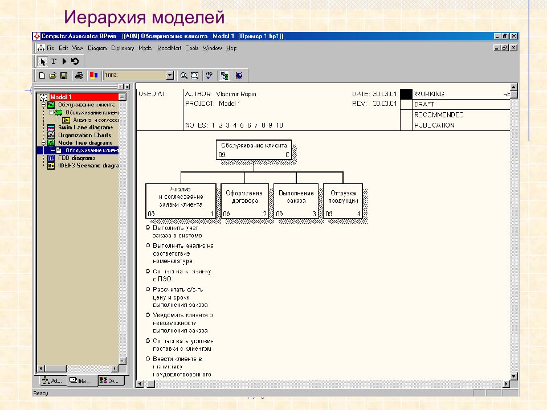
Task: Click the zoom-to-area icon next to magnifier
Action: (x=195, y=75)
